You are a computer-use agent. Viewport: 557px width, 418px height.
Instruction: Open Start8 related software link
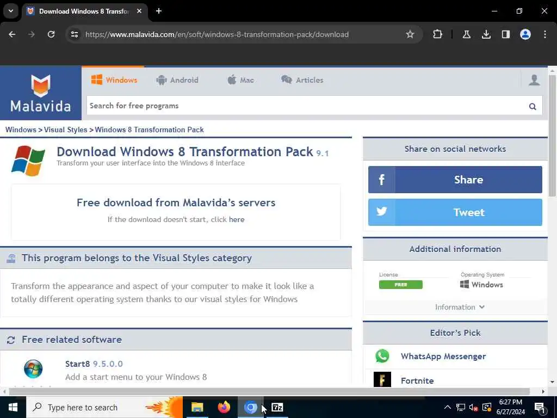click(x=77, y=364)
